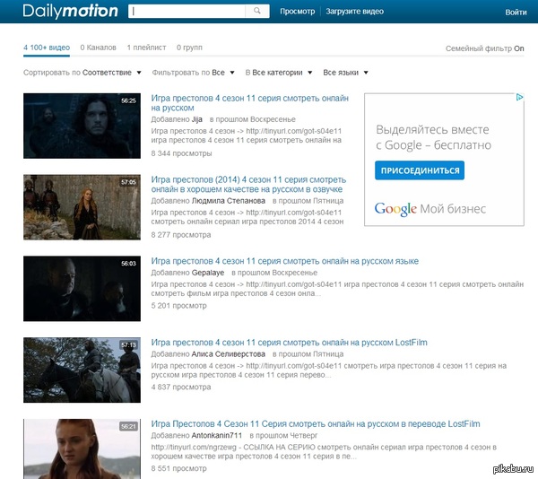Click the search magnifier icon

pyautogui.click(x=257, y=12)
